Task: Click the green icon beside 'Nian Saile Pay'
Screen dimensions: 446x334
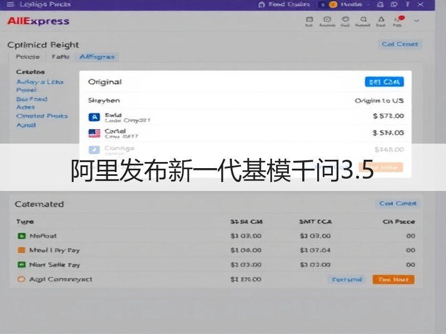Action: [22, 265]
